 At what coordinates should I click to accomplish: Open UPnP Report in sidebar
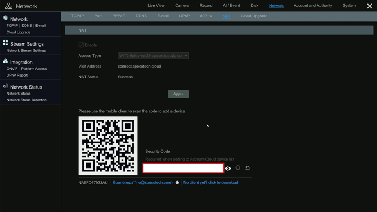17,75
